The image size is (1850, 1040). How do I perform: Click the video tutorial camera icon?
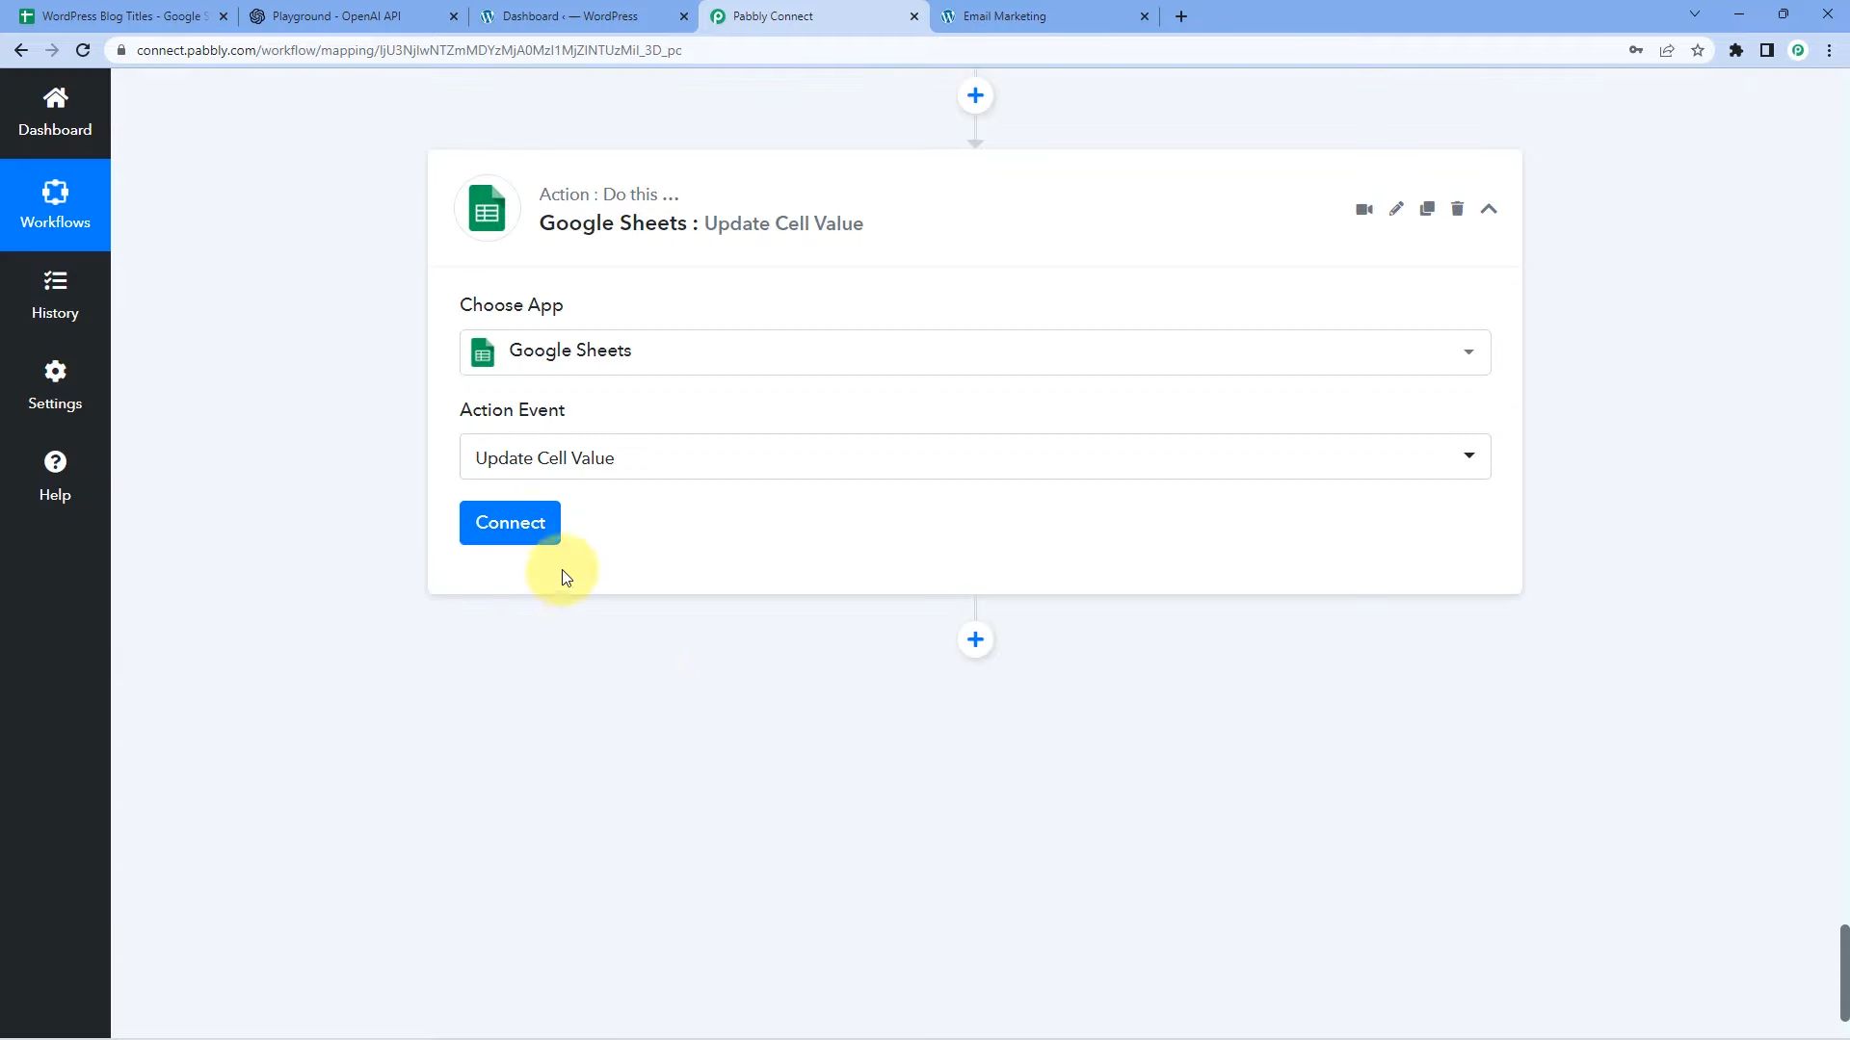(x=1363, y=209)
